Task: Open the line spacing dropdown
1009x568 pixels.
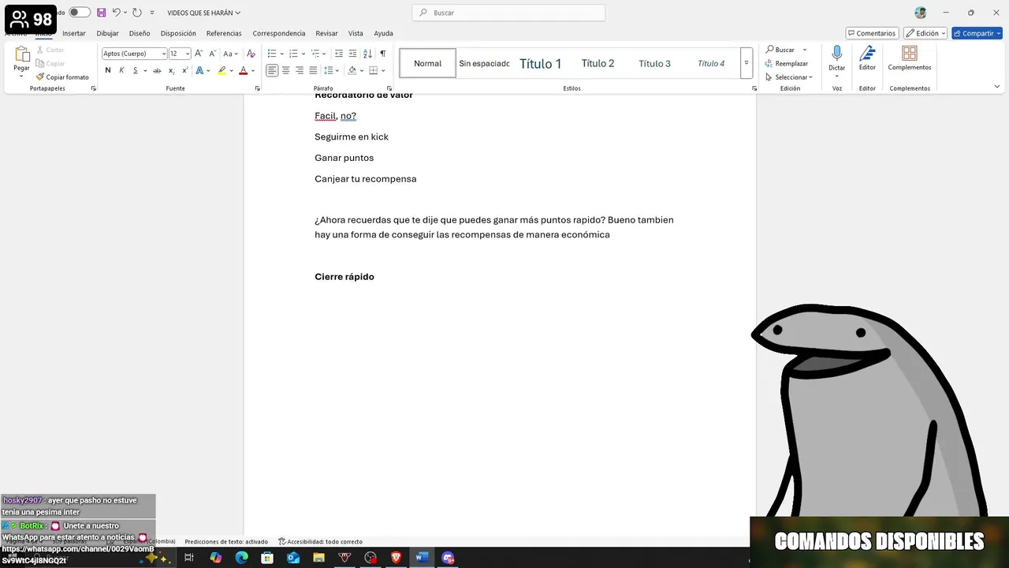Action: 331,70
